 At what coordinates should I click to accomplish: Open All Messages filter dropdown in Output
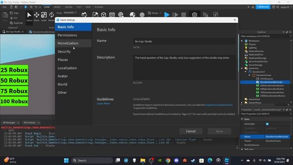click(x=11, y=123)
